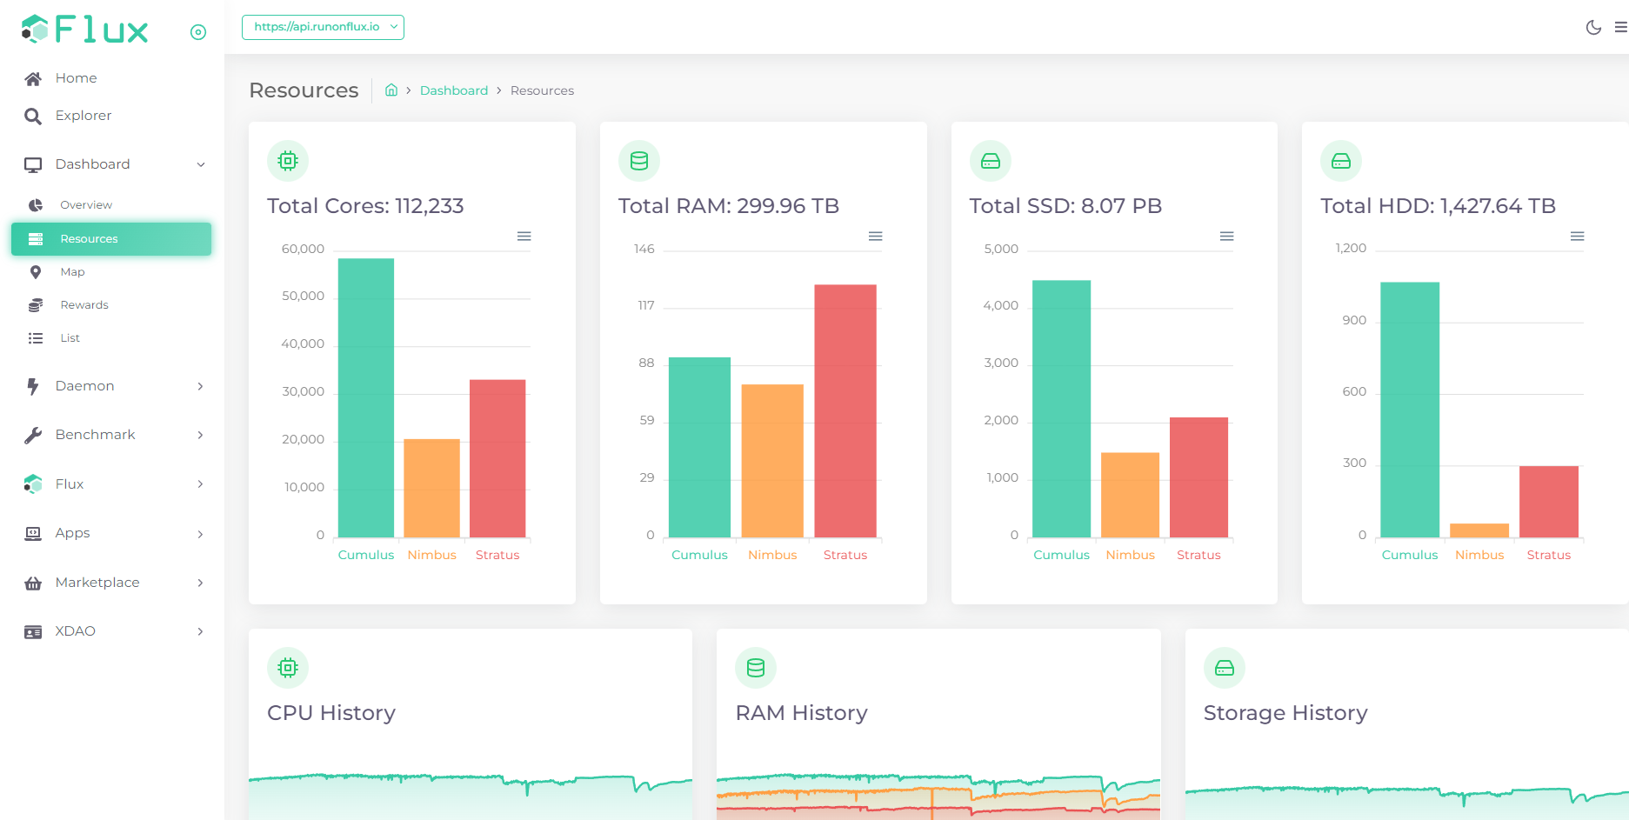Expand the Marketplace section chevron

201,583
